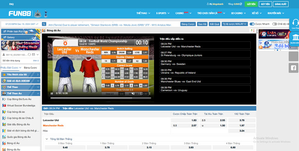Collapse the Thể Thao Ảo sidebar section

coord(38,93)
